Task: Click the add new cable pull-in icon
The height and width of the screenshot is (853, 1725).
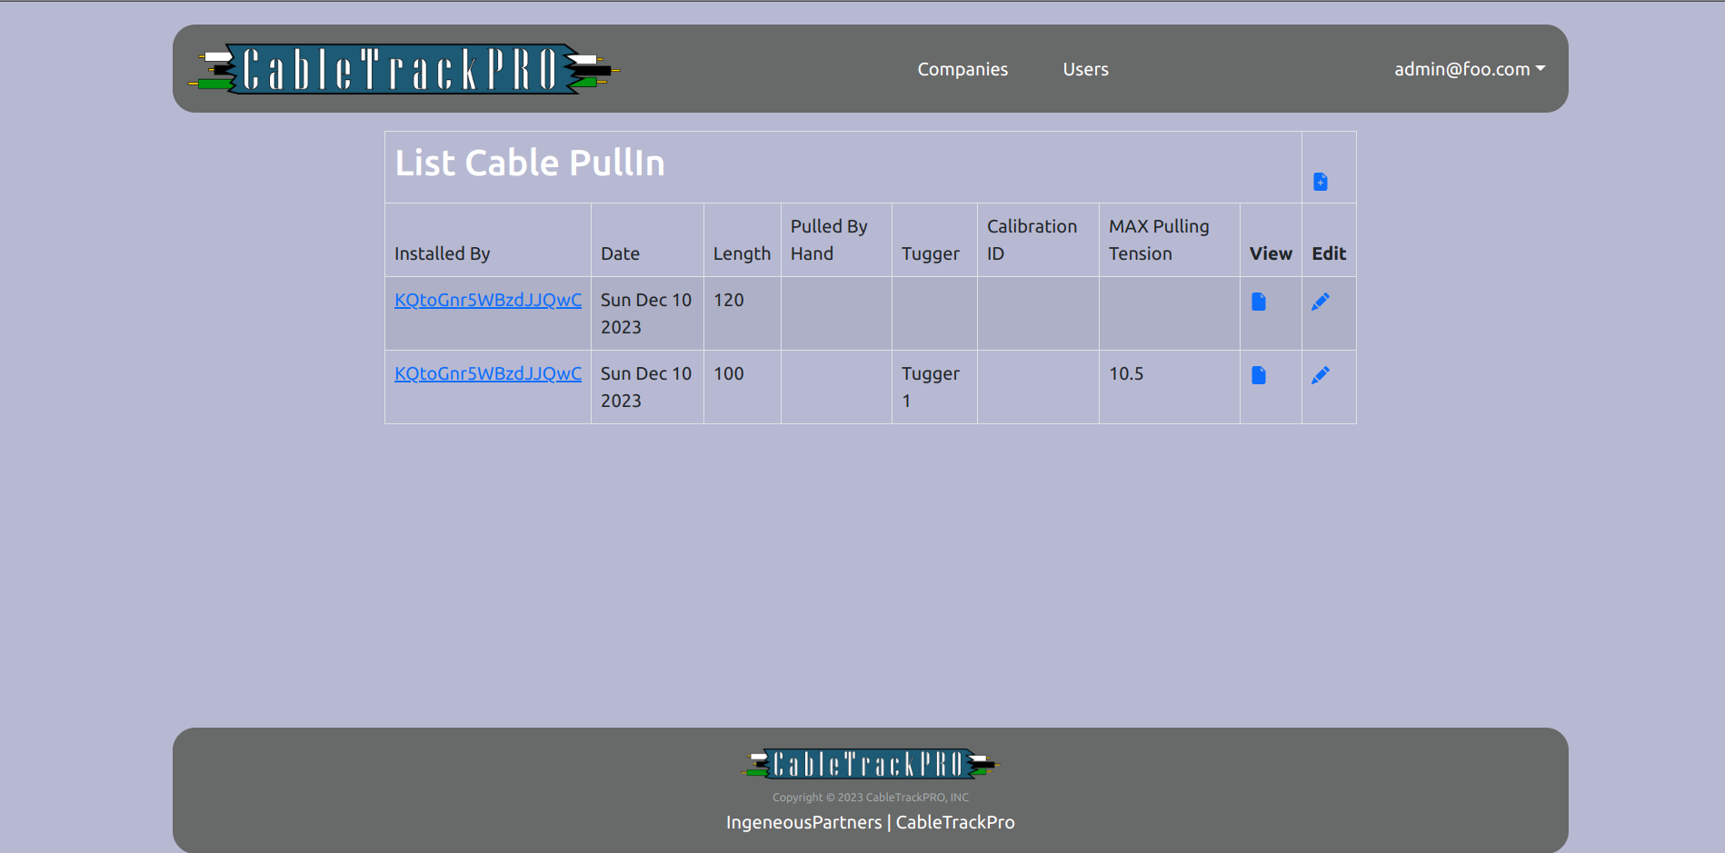Action: [x=1321, y=182]
